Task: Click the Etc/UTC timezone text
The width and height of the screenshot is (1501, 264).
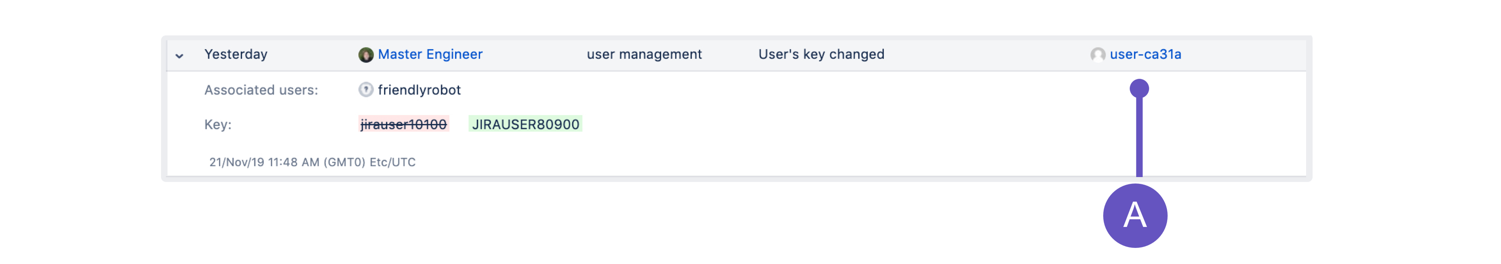Action: [392, 162]
